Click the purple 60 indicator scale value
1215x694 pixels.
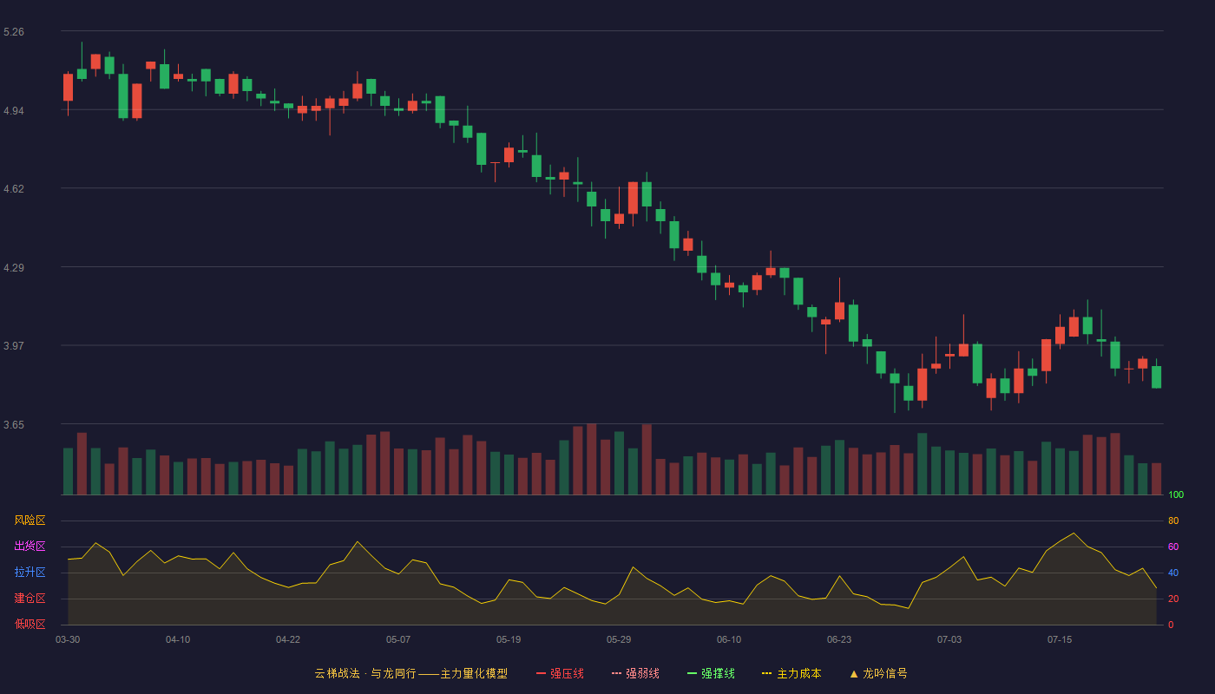tap(1173, 547)
